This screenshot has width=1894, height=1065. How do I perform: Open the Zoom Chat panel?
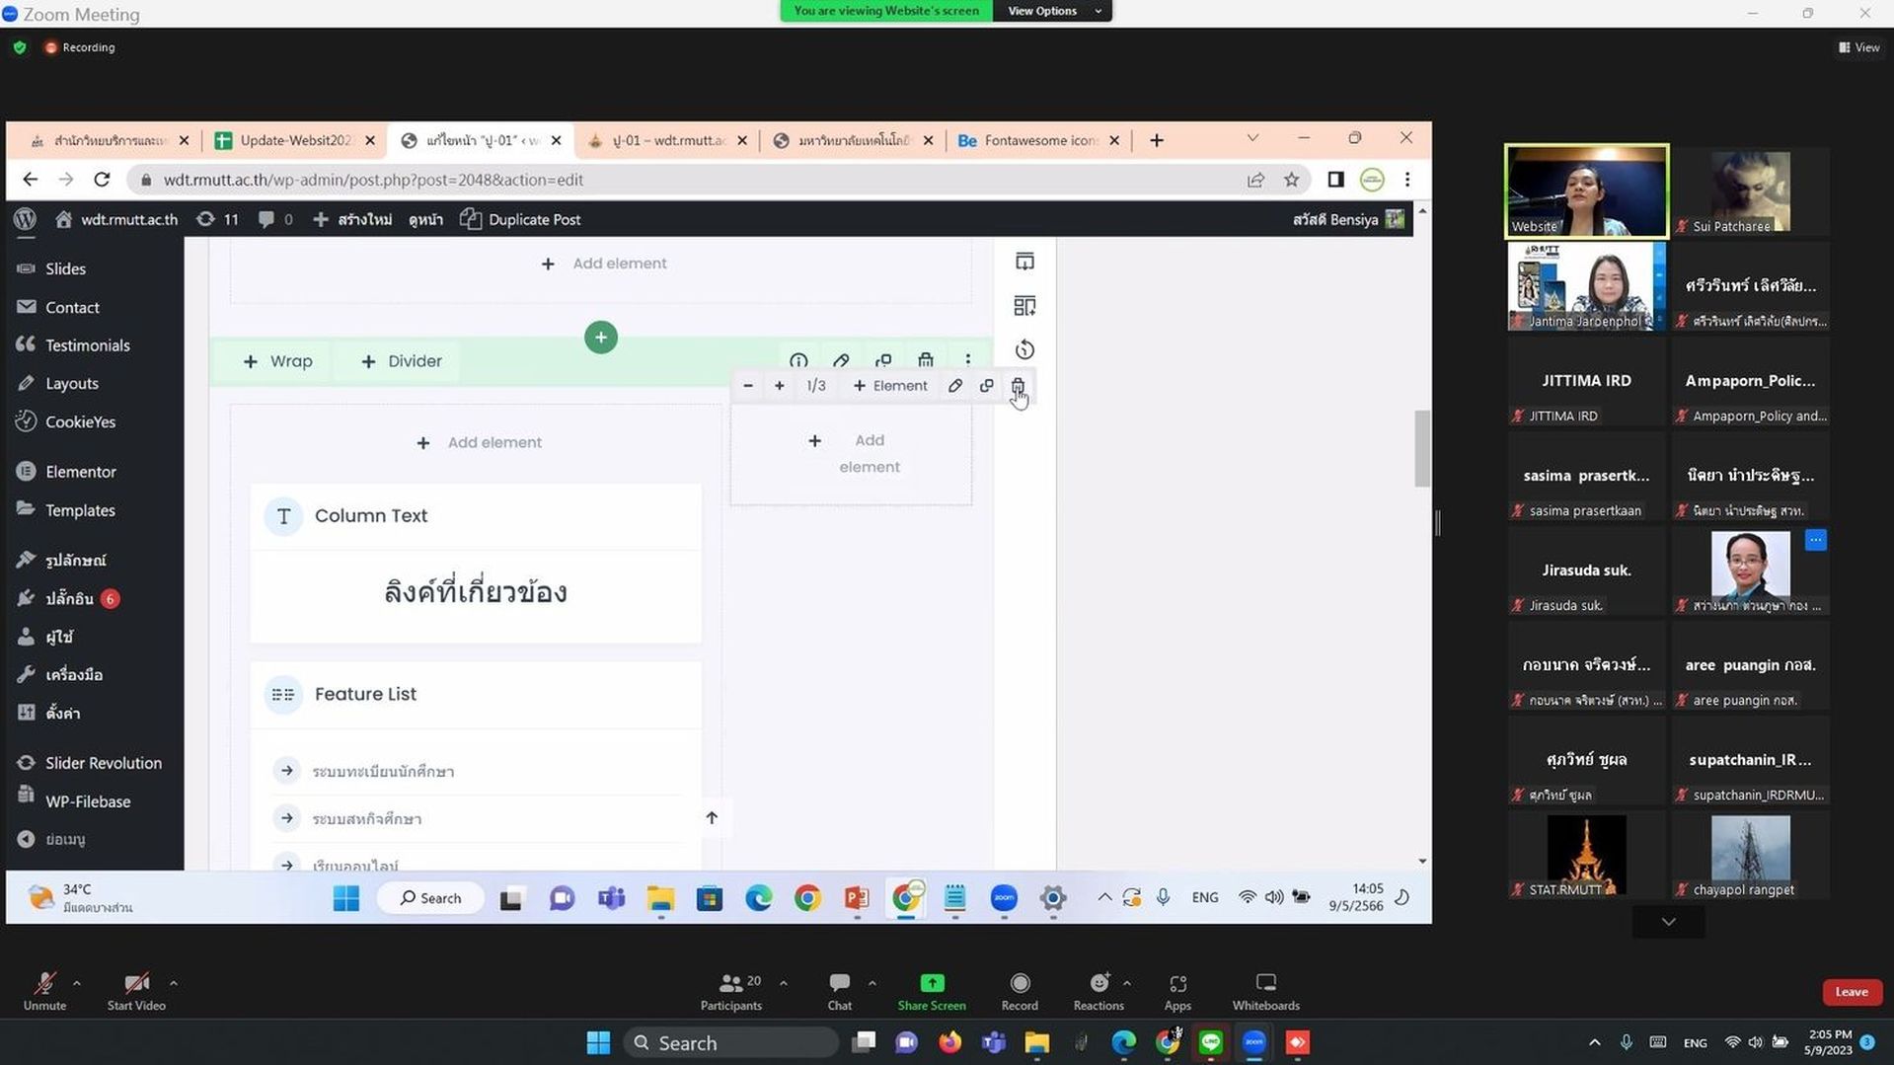point(840,983)
